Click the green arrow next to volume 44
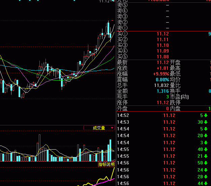This screenshot has height=186, width=211. 206,183
